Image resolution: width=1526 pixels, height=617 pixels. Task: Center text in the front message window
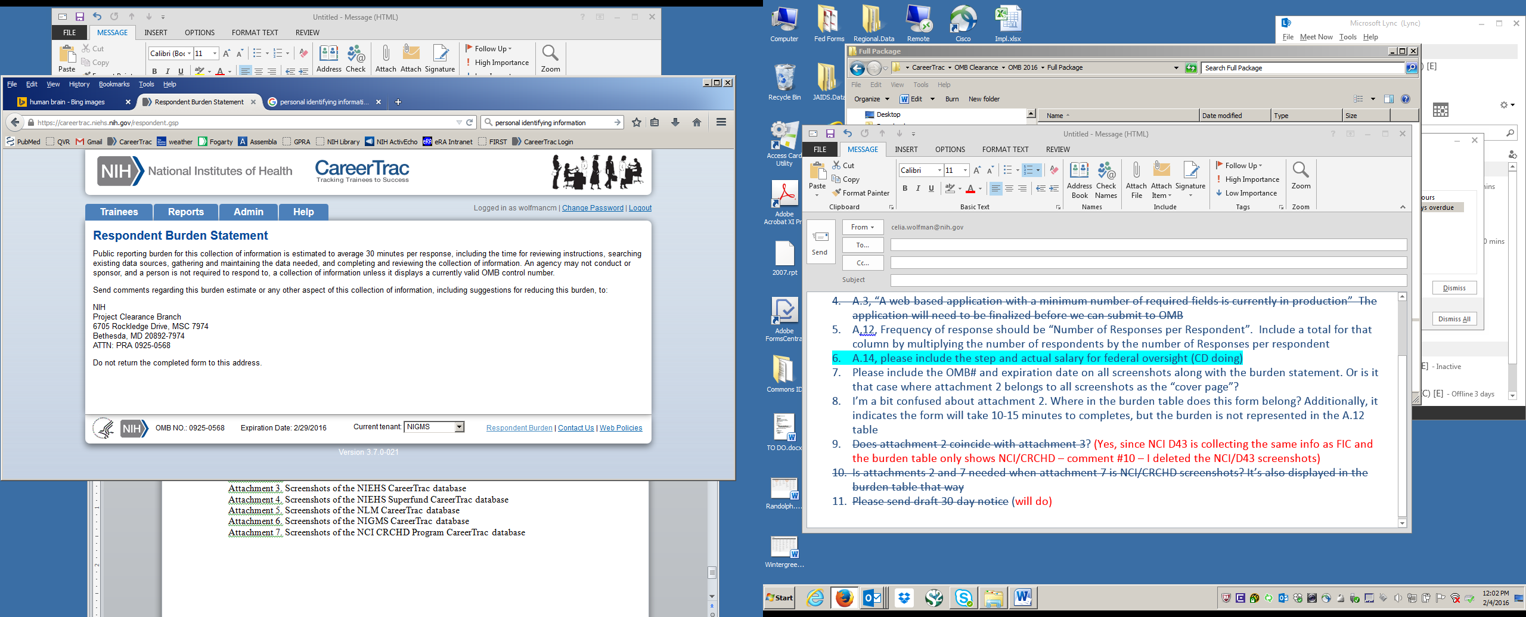[x=1009, y=188]
